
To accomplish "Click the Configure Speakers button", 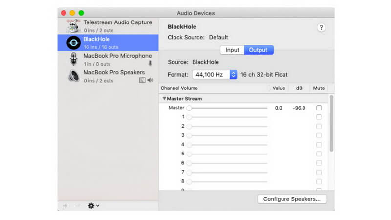I will point(292,199).
